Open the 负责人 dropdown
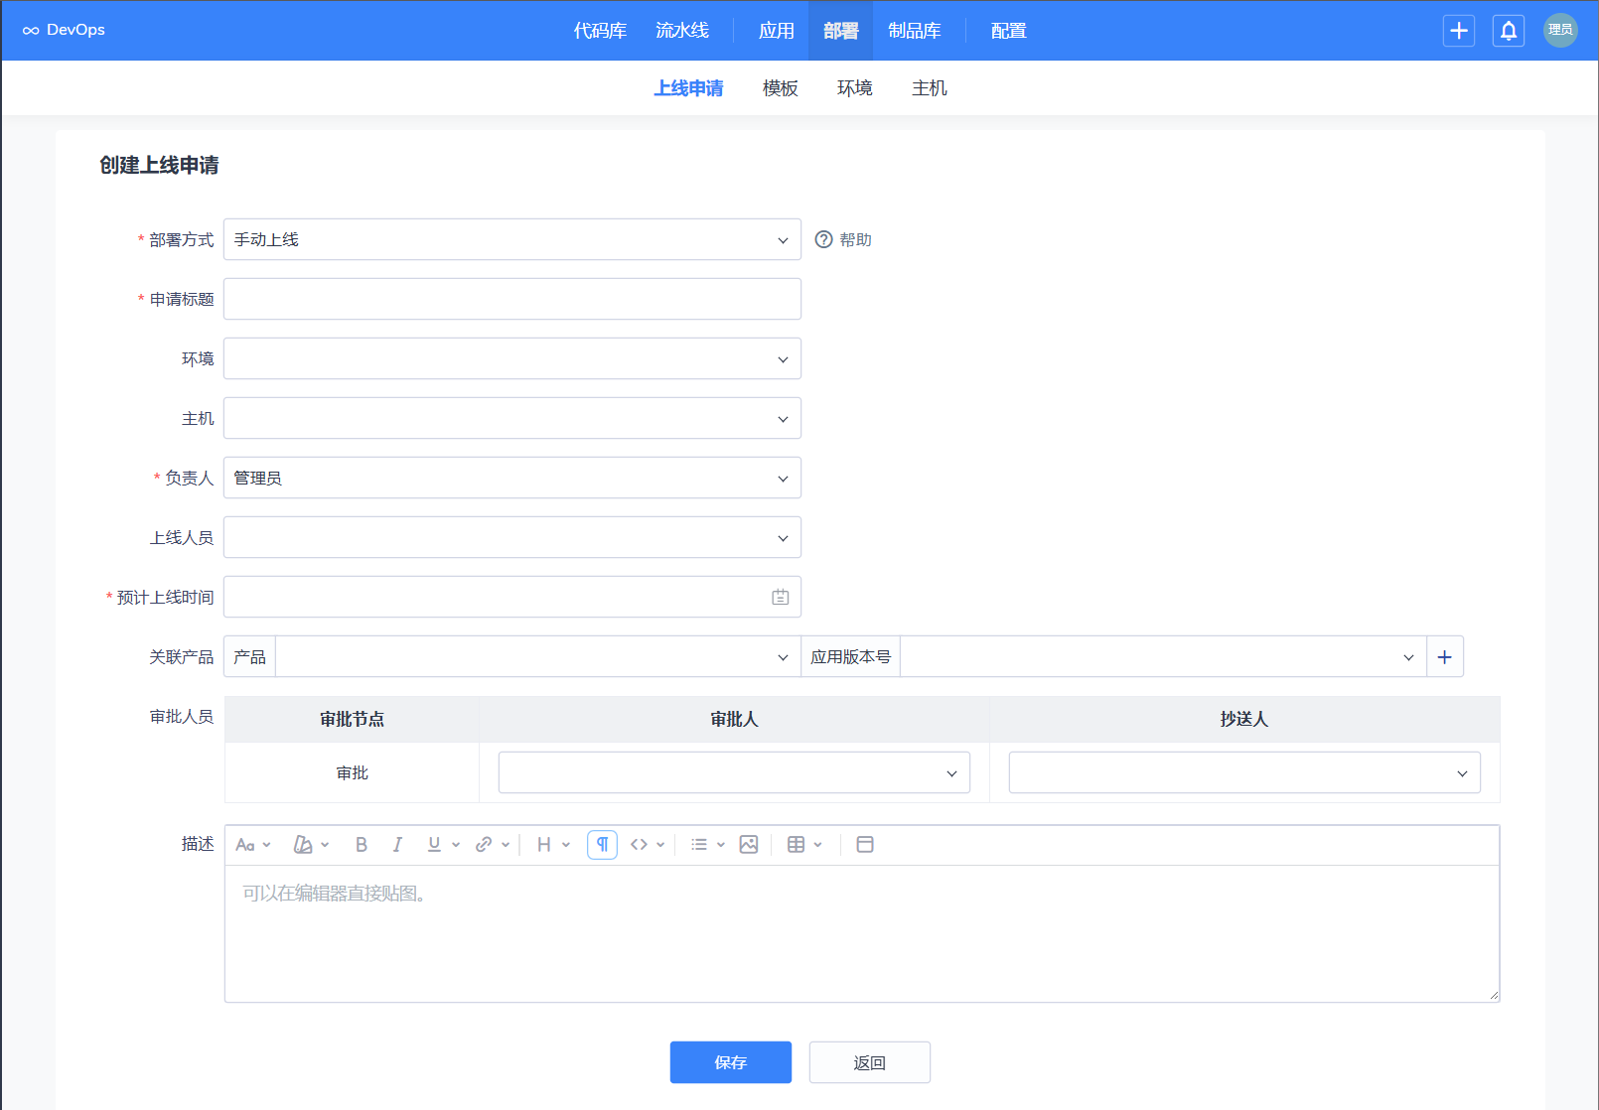The image size is (1599, 1110). click(x=512, y=478)
